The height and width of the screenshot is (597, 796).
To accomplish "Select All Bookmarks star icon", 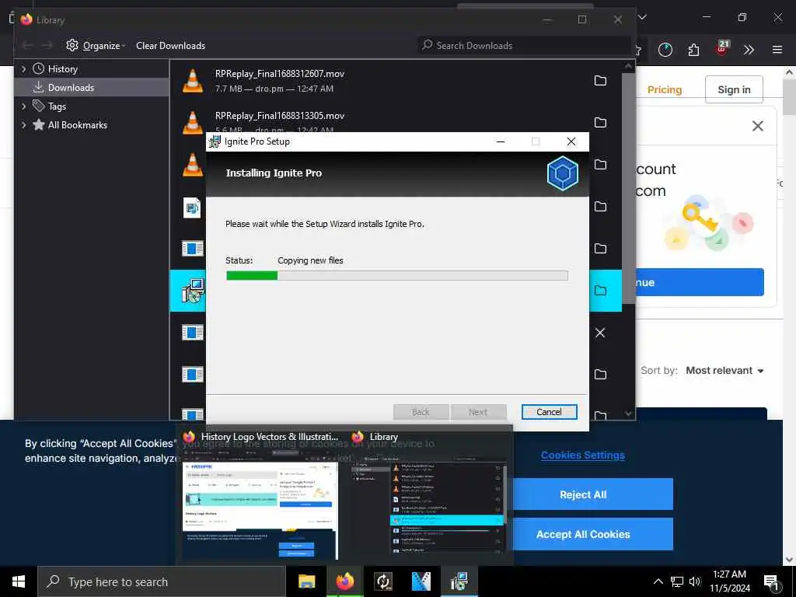I will tap(39, 125).
